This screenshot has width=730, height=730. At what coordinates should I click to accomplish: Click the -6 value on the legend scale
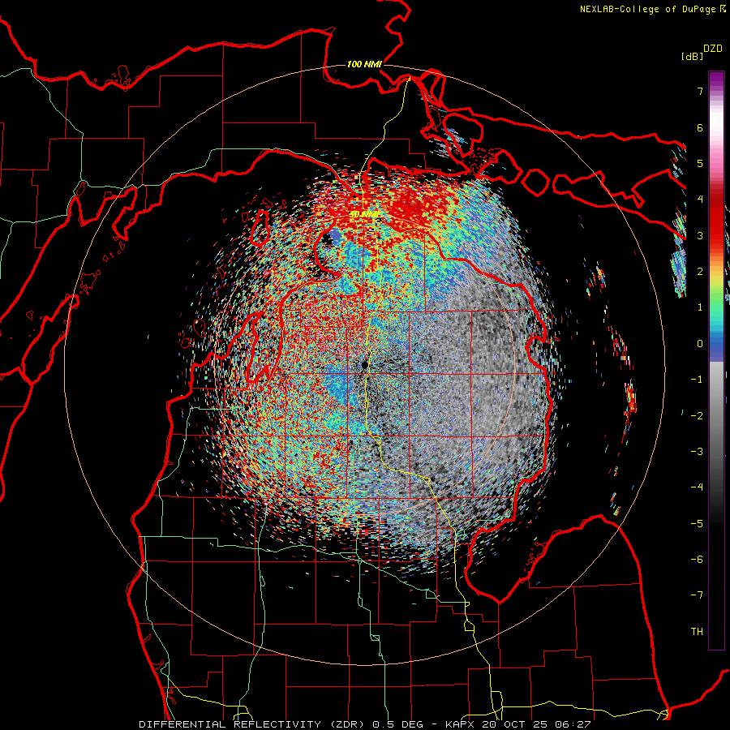pyautogui.click(x=697, y=560)
